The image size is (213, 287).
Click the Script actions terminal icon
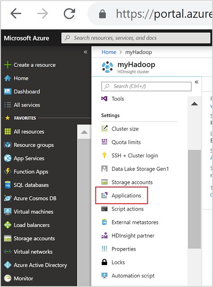[x=104, y=208]
